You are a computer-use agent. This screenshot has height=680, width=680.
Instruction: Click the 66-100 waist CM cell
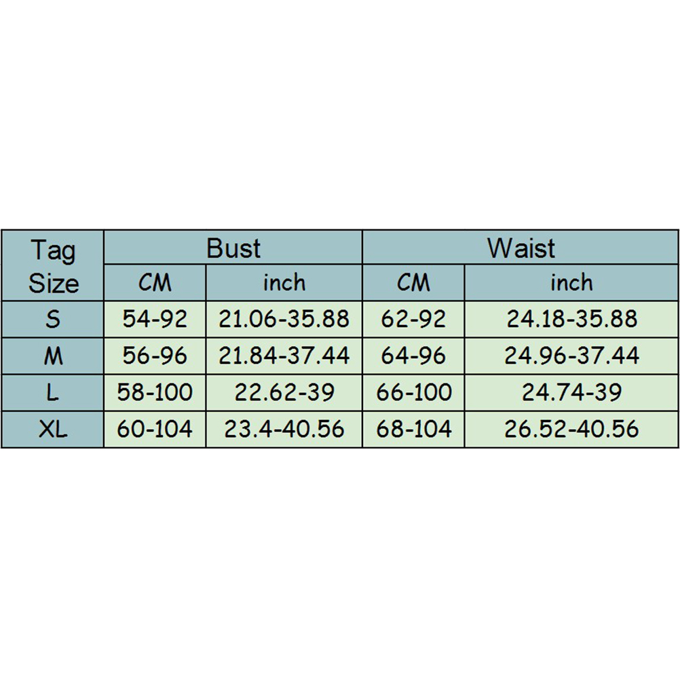(x=413, y=392)
